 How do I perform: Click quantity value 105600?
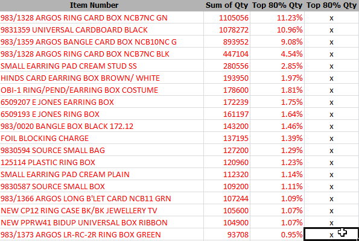[235, 211]
